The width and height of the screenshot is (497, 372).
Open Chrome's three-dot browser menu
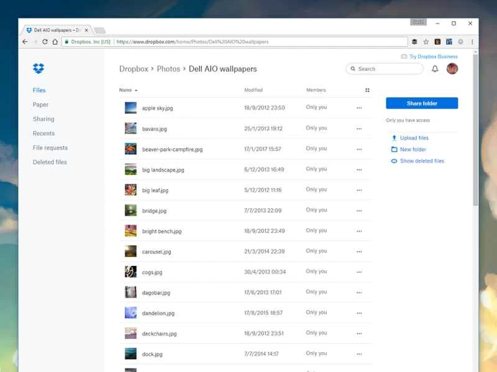coord(473,42)
